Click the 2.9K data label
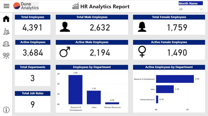This screenshot has width=208, height=116. [75, 73]
